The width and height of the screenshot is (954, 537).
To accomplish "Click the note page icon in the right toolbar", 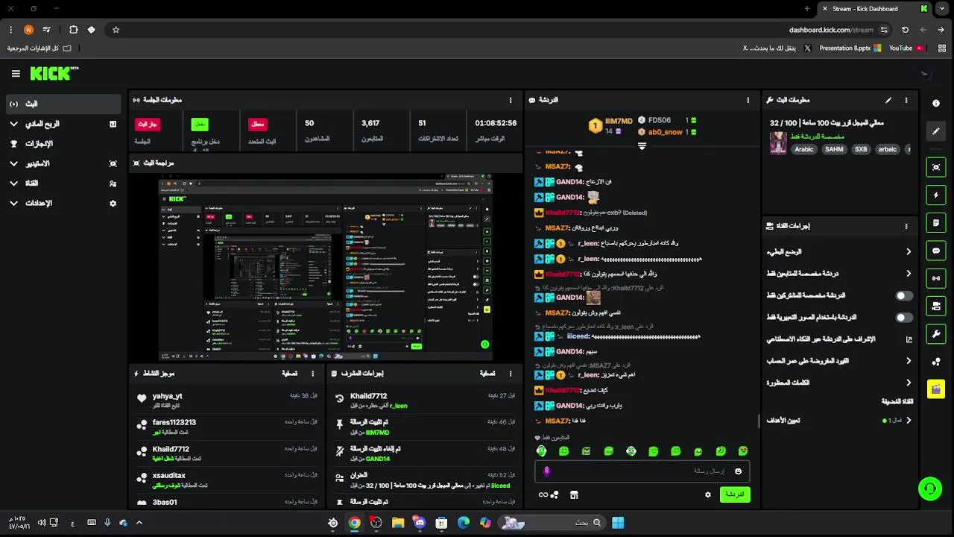I will tap(936, 223).
